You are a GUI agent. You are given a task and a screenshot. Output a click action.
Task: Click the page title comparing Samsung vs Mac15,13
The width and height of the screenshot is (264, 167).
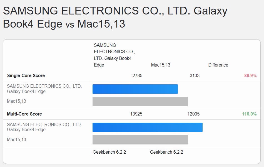click(115, 17)
